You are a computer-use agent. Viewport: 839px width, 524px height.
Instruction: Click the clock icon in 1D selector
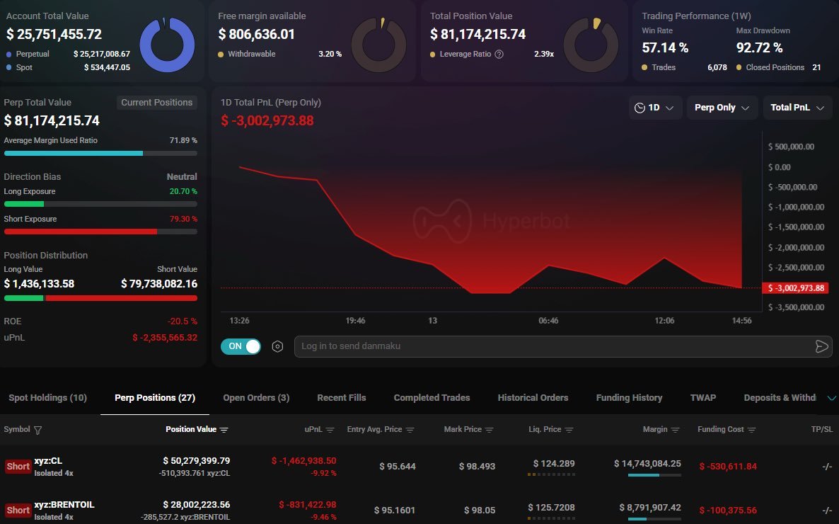[x=640, y=108]
